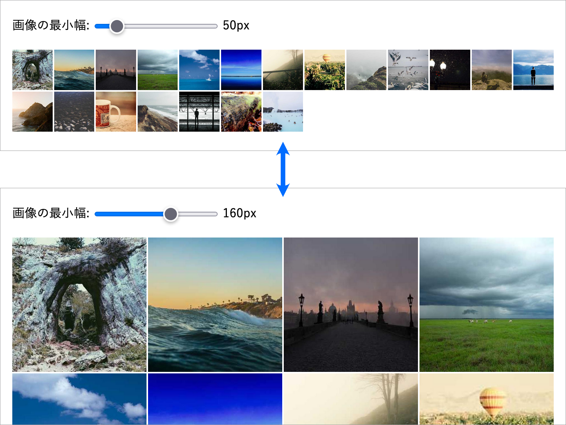This screenshot has height=425, width=566.
Task: Open the small ocean wave sunset thumbnail
Action: 74,70
